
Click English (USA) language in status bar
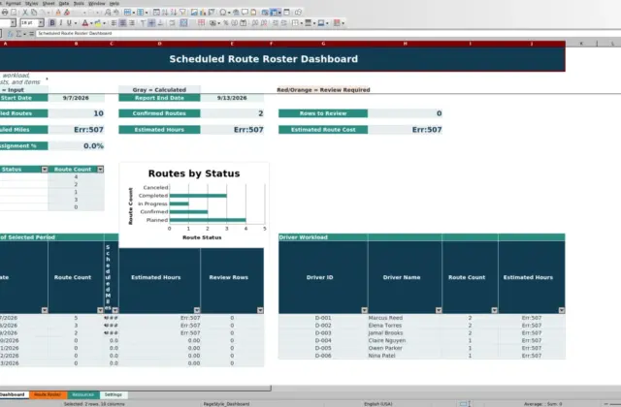pos(377,404)
